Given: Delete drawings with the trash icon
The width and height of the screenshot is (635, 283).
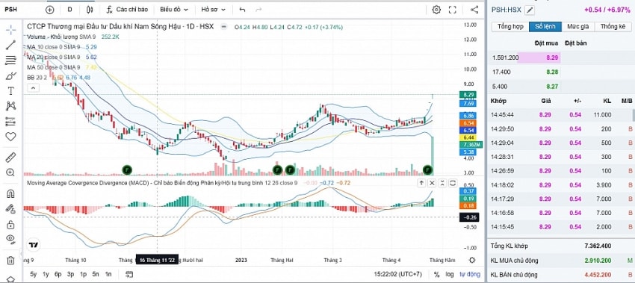Looking at the screenshot, I should pos(11,260).
